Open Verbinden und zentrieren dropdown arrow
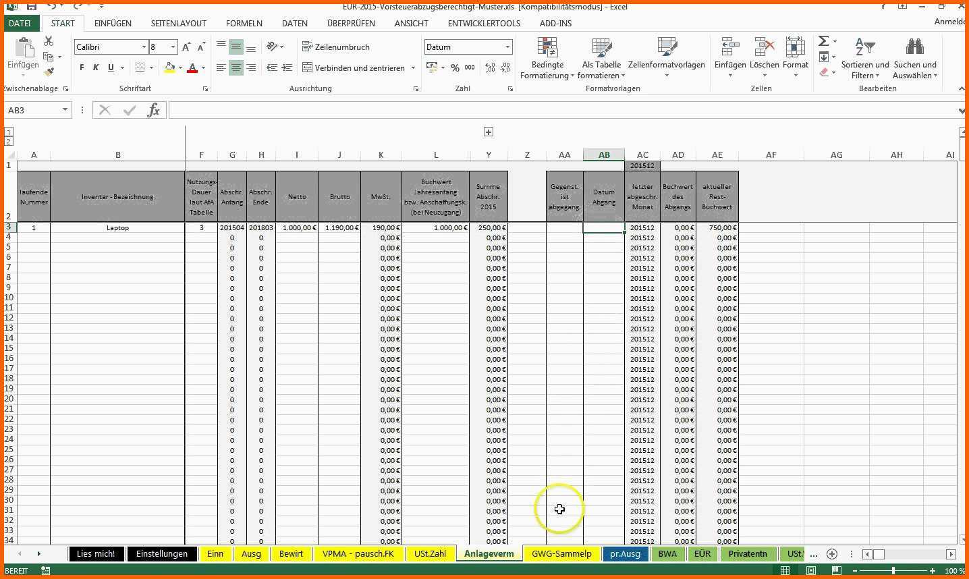Image resolution: width=969 pixels, height=579 pixels. click(x=413, y=68)
